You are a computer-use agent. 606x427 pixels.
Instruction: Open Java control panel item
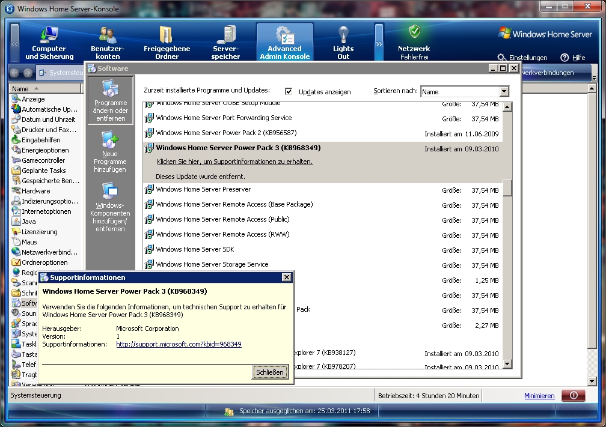[23, 222]
